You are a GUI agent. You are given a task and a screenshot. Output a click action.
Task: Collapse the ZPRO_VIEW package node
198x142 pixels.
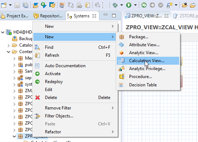pyautogui.click(x=14, y=136)
